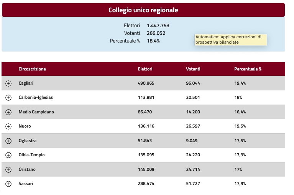The height and width of the screenshot is (195, 294).
Task: Click the Oristano district name
Action: (x=27, y=169)
